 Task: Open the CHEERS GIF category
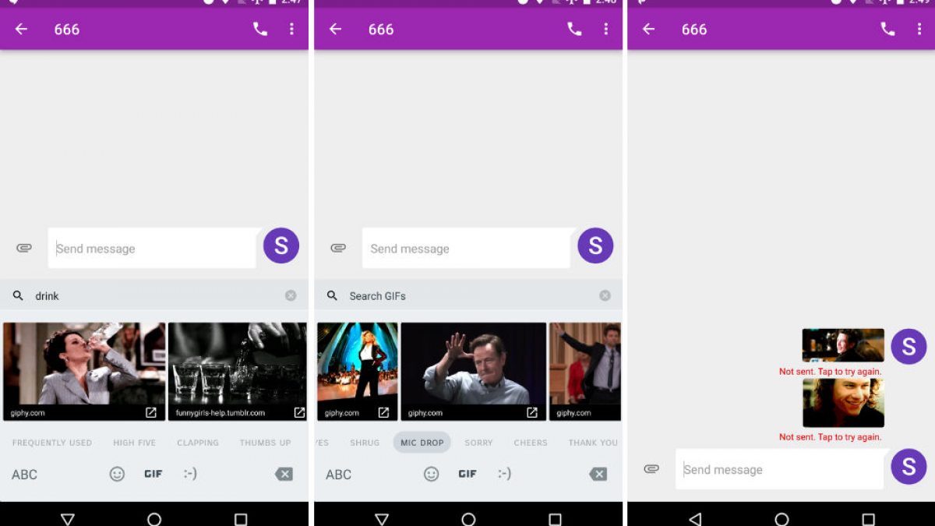pos(531,443)
